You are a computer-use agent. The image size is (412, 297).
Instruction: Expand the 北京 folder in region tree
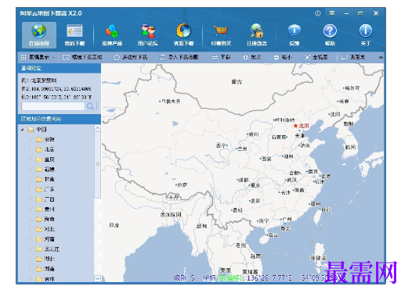(30, 149)
